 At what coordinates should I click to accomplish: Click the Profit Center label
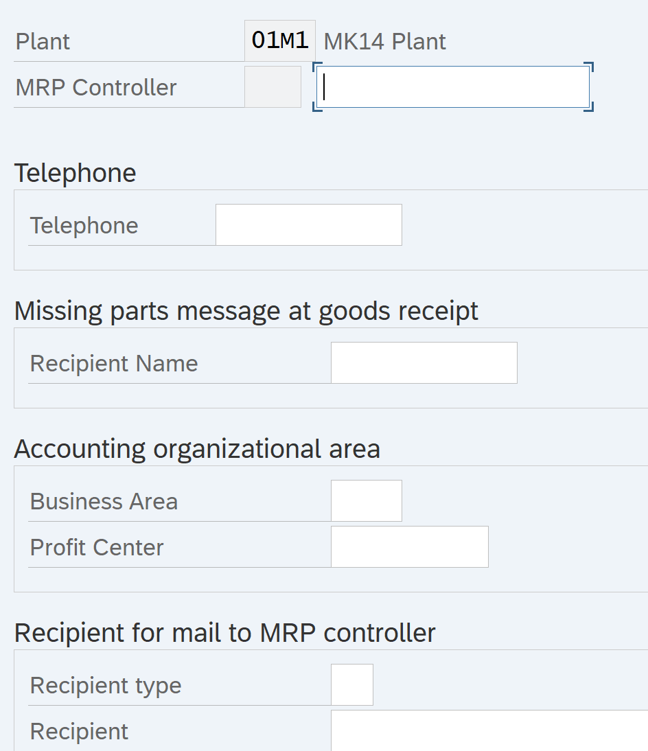[97, 548]
